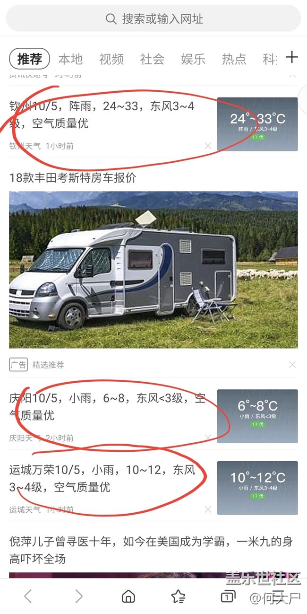This screenshot has width=307, height=614.
Task: Dismiss the 钦州天气 news item
Action: tap(208, 146)
